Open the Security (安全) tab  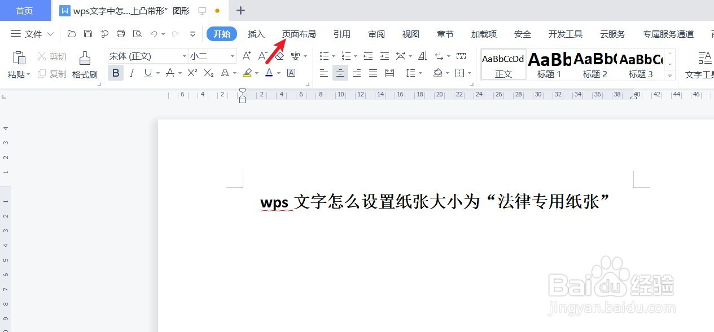[x=523, y=34]
